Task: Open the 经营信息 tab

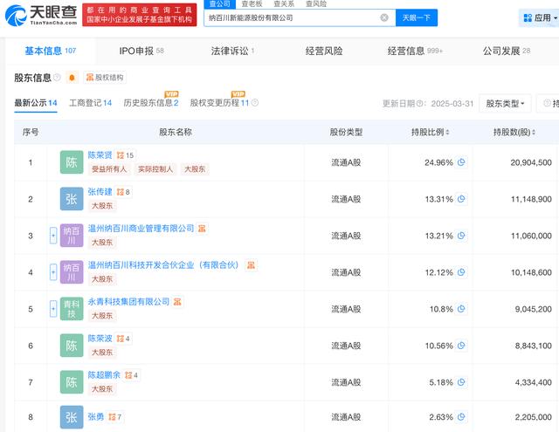Action: pos(415,51)
